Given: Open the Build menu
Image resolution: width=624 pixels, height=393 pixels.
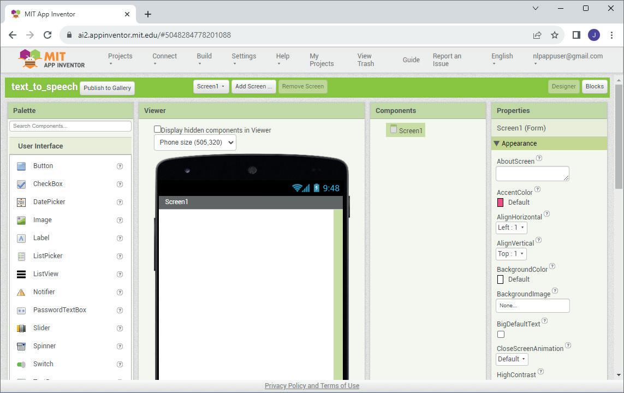Looking at the screenshot, I should point(204,59).
